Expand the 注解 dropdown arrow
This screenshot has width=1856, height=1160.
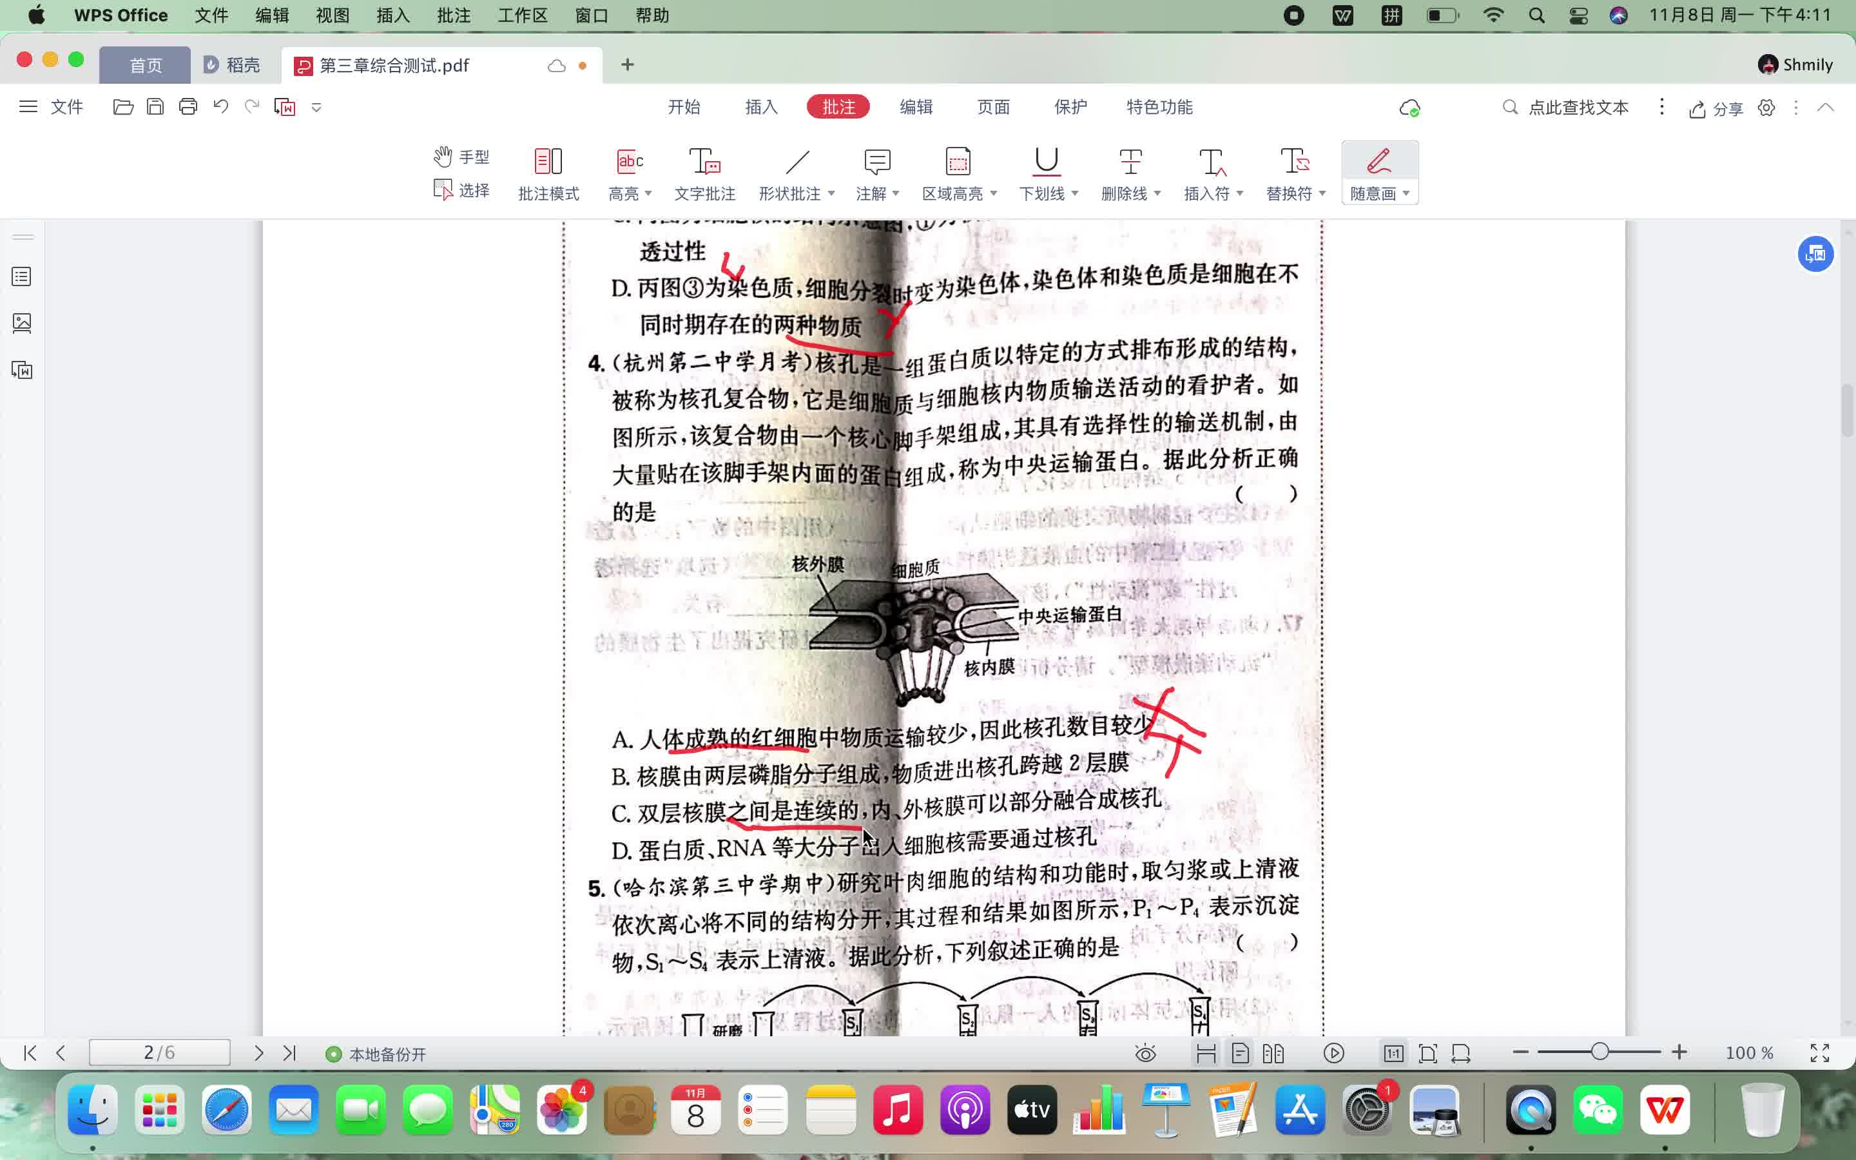pos(895,193)
